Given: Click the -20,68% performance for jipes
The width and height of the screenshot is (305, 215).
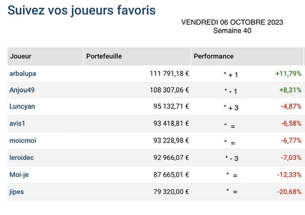Looking at the screenshot, I should (289, 192).
